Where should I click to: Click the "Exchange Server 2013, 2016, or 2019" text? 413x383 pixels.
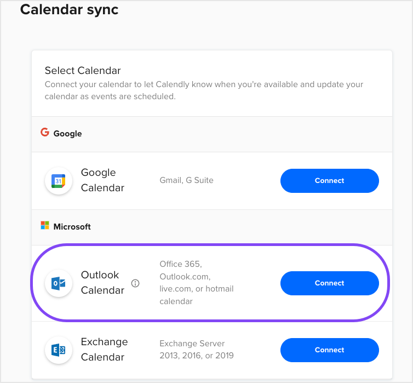point(196,350)
